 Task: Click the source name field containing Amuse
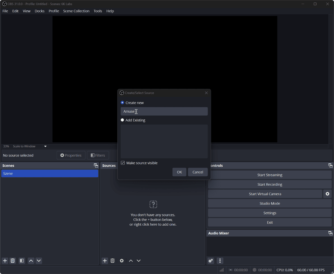point(164,111)
